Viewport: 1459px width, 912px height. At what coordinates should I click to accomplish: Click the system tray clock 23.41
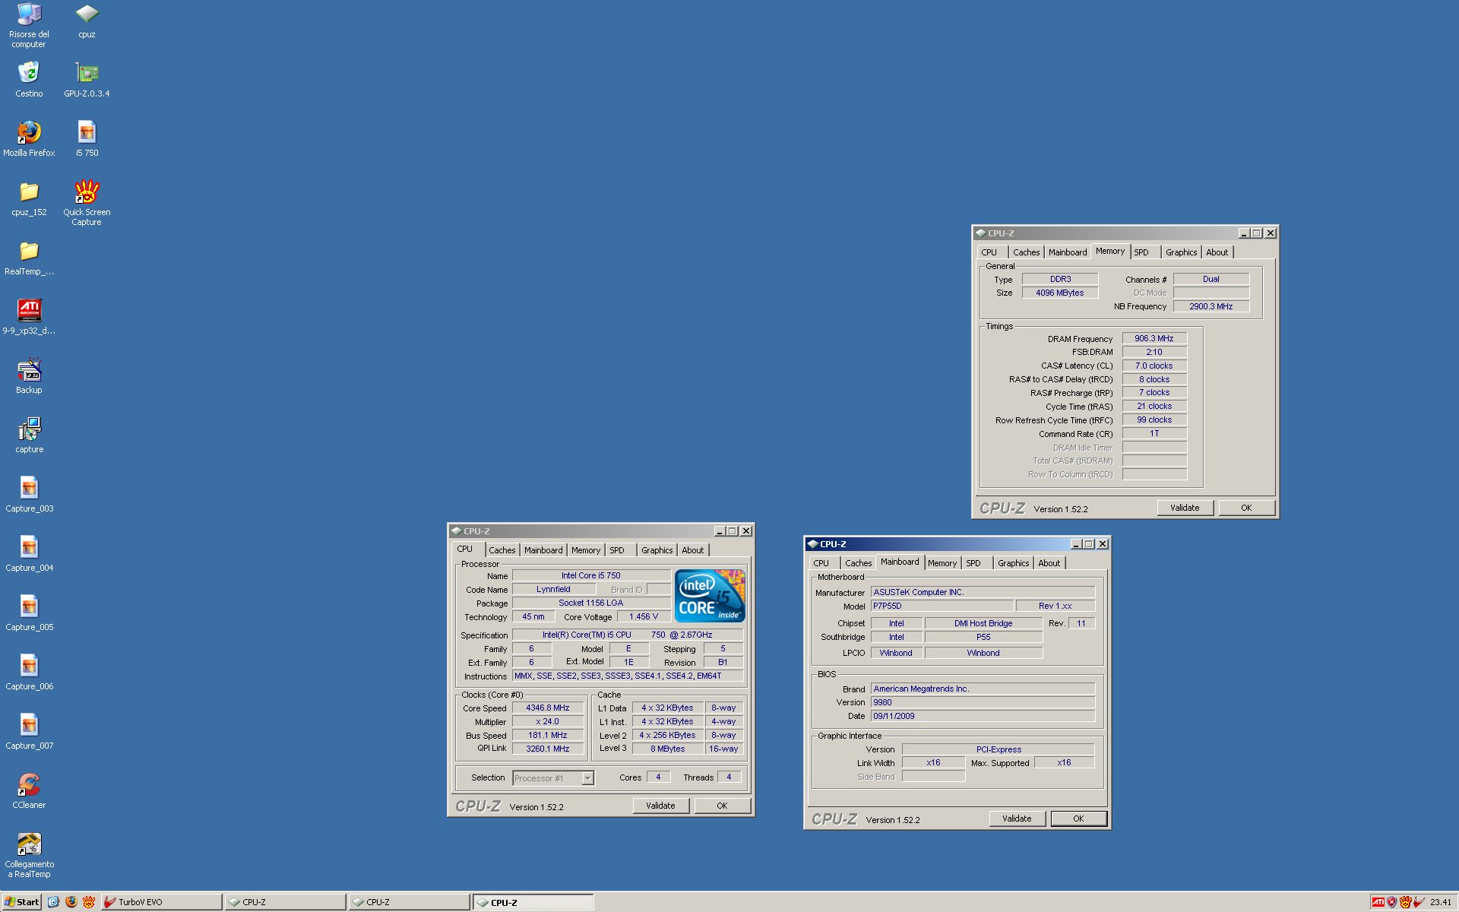pyautogui.click(x=1441, y=902)
